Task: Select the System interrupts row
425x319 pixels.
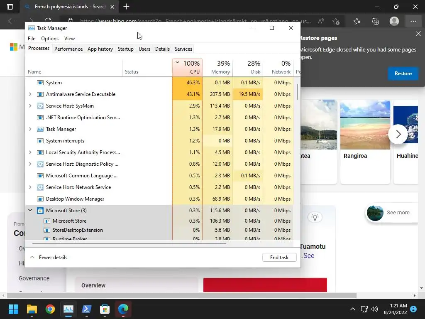Action: (x=159, y=141)
